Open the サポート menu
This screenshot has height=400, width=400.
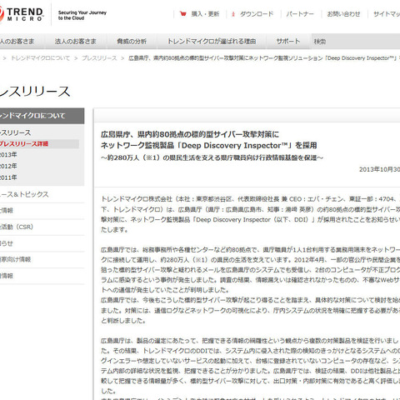pyautogui.click(x=288, y=42)
